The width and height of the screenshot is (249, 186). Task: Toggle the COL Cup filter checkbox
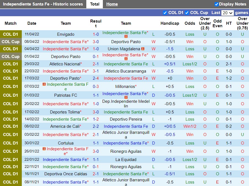(187, 13)
